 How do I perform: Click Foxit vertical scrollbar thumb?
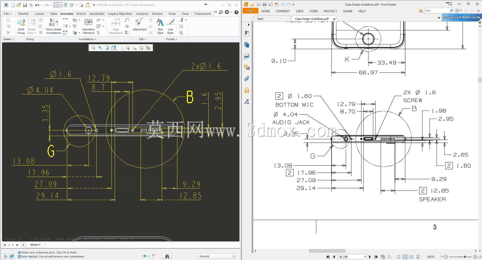click(480, 80)
